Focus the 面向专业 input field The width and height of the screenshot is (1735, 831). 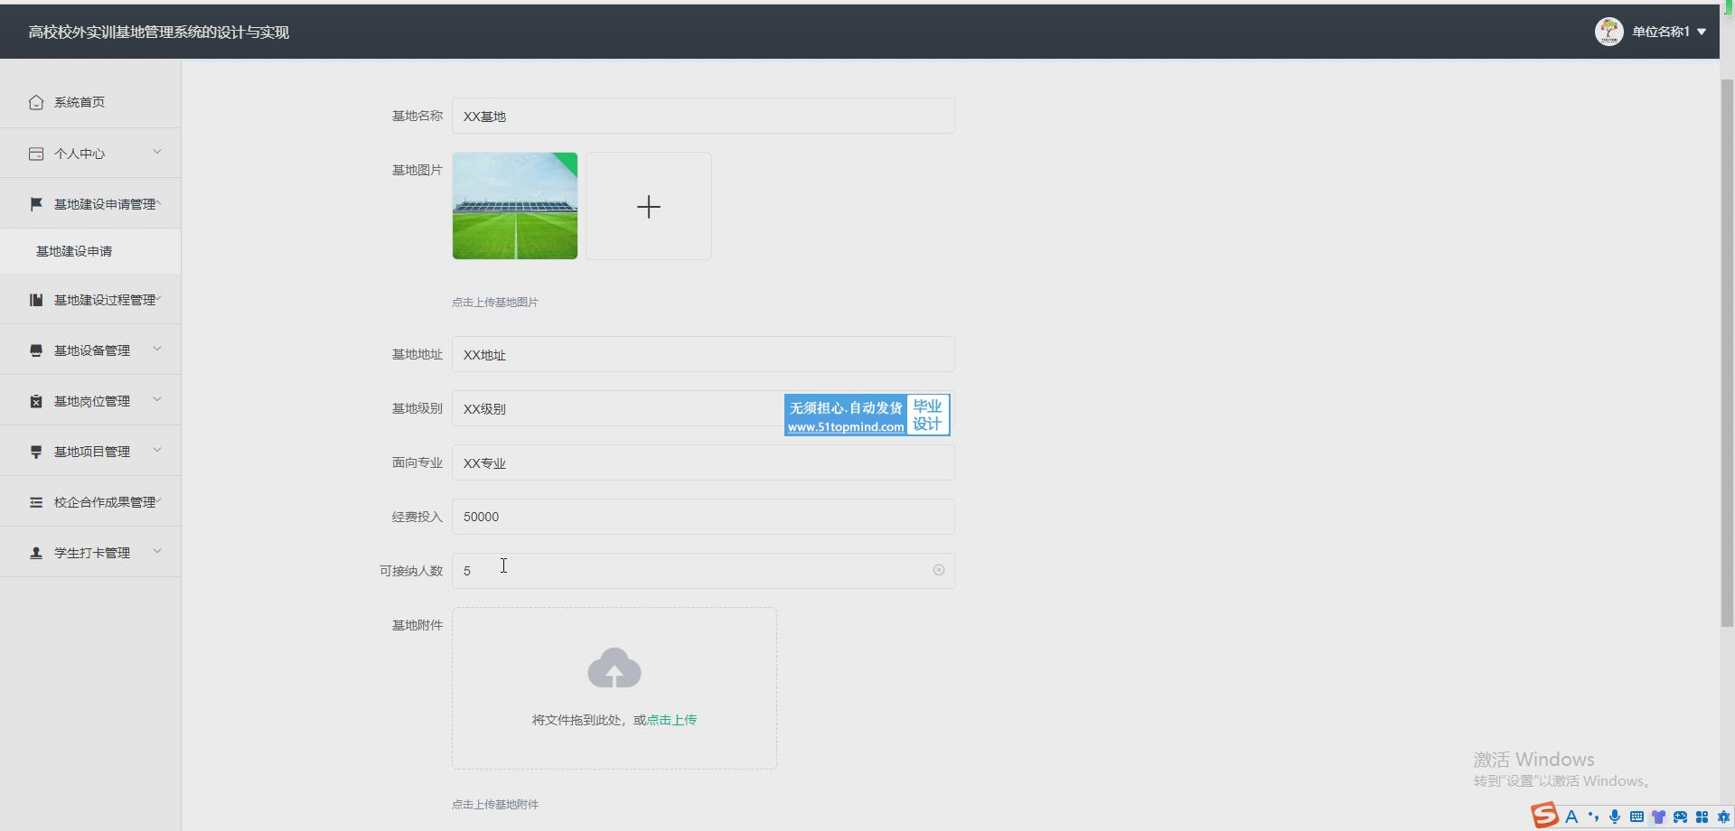(x=703, y=462)
